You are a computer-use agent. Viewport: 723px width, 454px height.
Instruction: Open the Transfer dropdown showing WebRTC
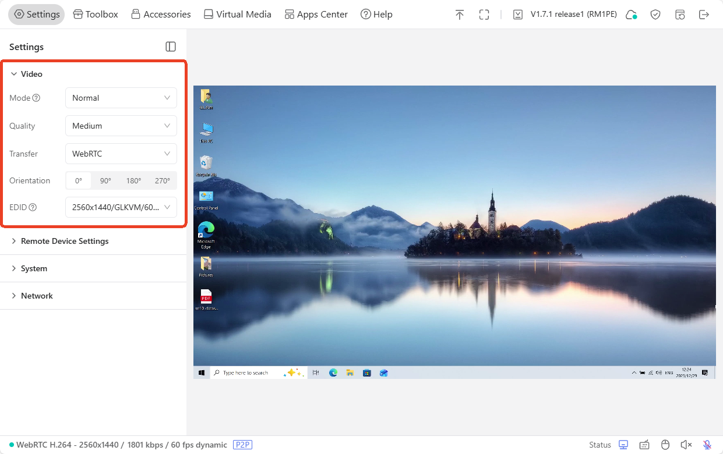(121, 154)
